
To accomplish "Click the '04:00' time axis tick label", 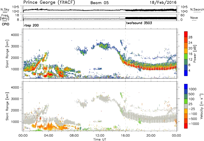I will coord(48,136).
